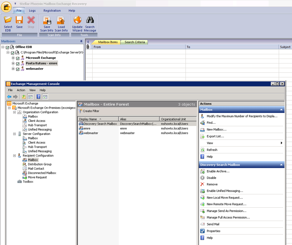Collapse Organization Configuration node
Screen dimensions: 292x245
tap(14, 112)
